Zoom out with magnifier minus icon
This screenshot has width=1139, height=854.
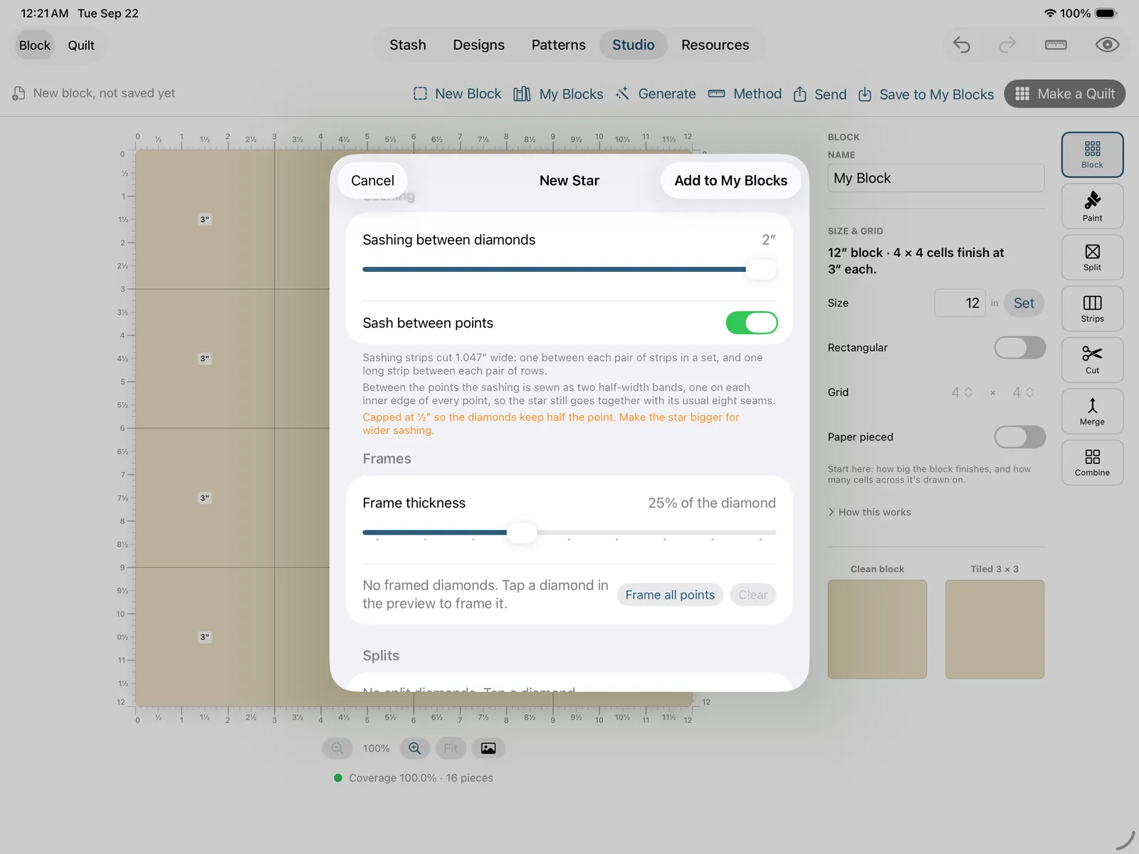(337, 748)
